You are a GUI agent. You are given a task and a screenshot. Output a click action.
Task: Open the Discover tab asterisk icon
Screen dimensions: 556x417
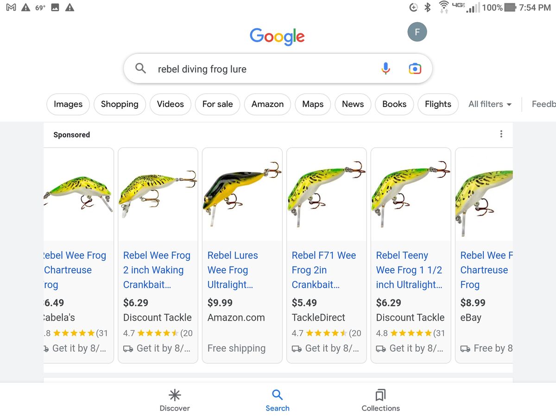(175, 395)
